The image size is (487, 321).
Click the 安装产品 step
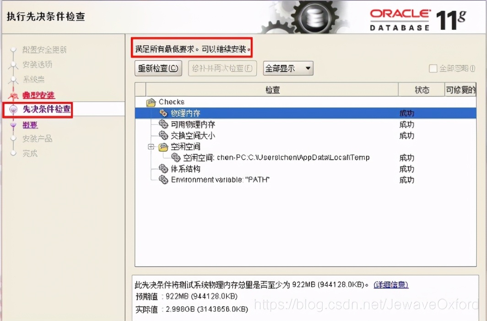37,139
